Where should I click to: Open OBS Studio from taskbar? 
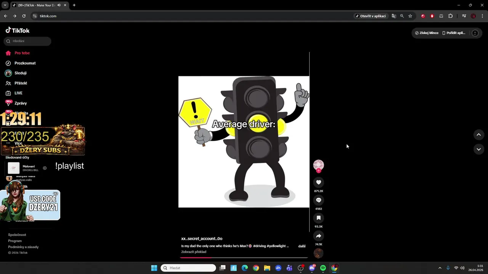tap(301, 268)
